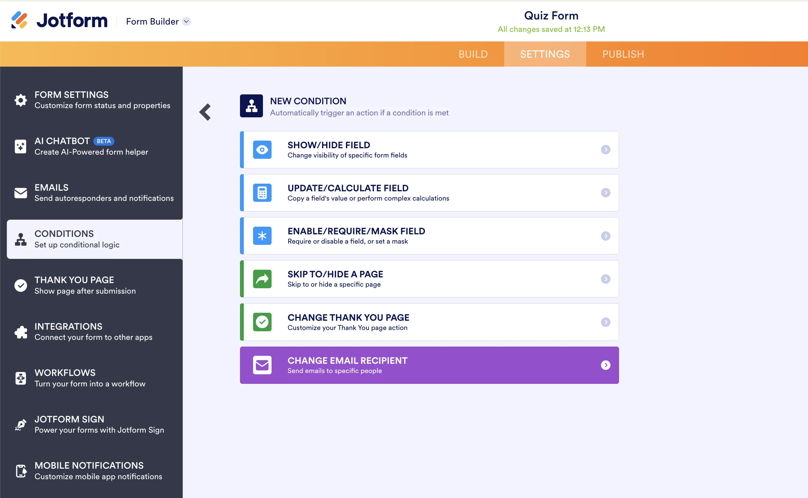Select the Conditions flowchart icon
This screenshot has width=808, height=498.
coord(20,239)
